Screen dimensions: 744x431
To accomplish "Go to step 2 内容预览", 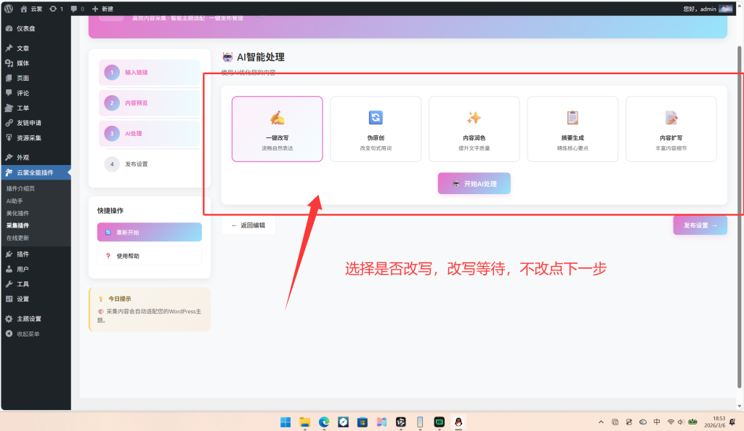I will tap(150, 102).
